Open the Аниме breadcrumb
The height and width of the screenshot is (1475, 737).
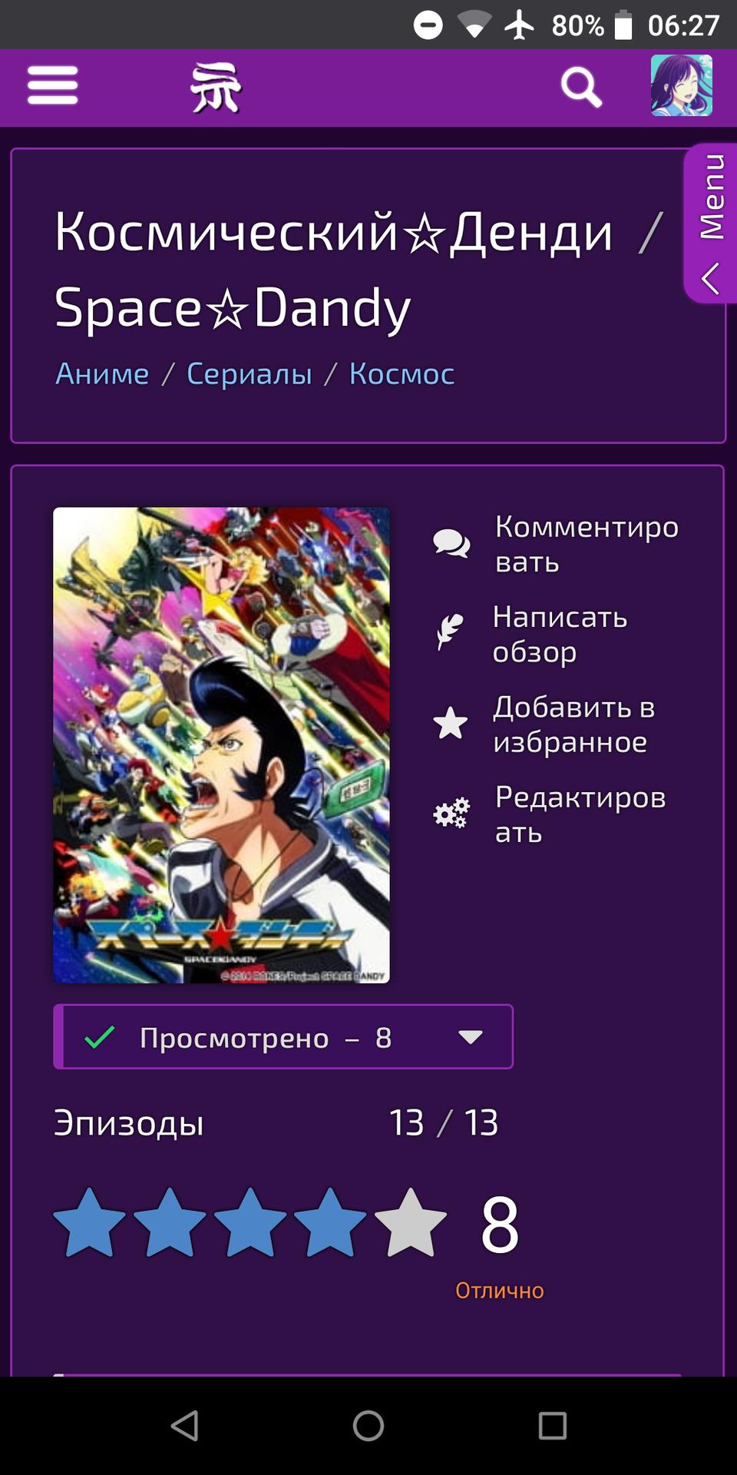click(102, 373)
